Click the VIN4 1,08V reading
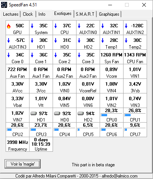 [x=112, y=86]
